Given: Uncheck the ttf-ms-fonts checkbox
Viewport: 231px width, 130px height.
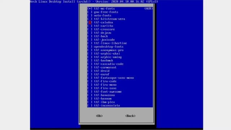Looking at the screenshot, I should coord(90,9).
